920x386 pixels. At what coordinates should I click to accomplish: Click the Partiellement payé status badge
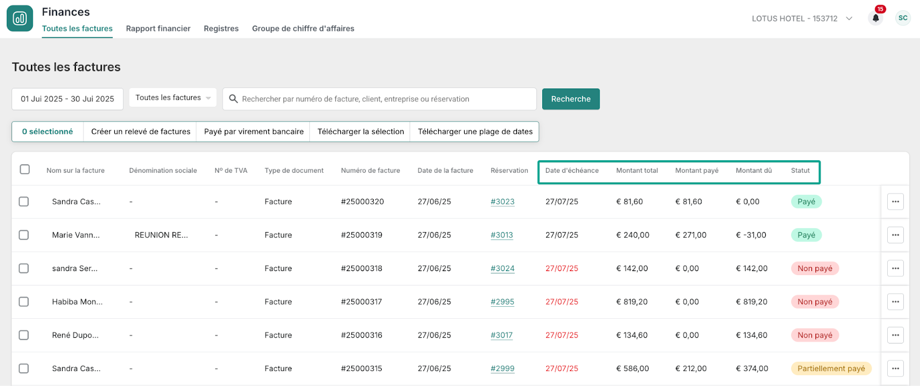(831, 368)
